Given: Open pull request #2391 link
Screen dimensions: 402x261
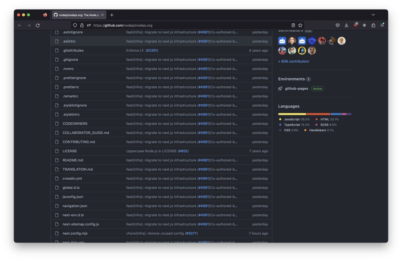Looking at the screenshot, I should click(152, 51).
